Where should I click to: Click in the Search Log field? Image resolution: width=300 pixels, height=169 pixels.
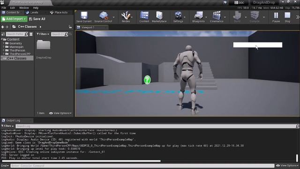[x=156, y=126]
